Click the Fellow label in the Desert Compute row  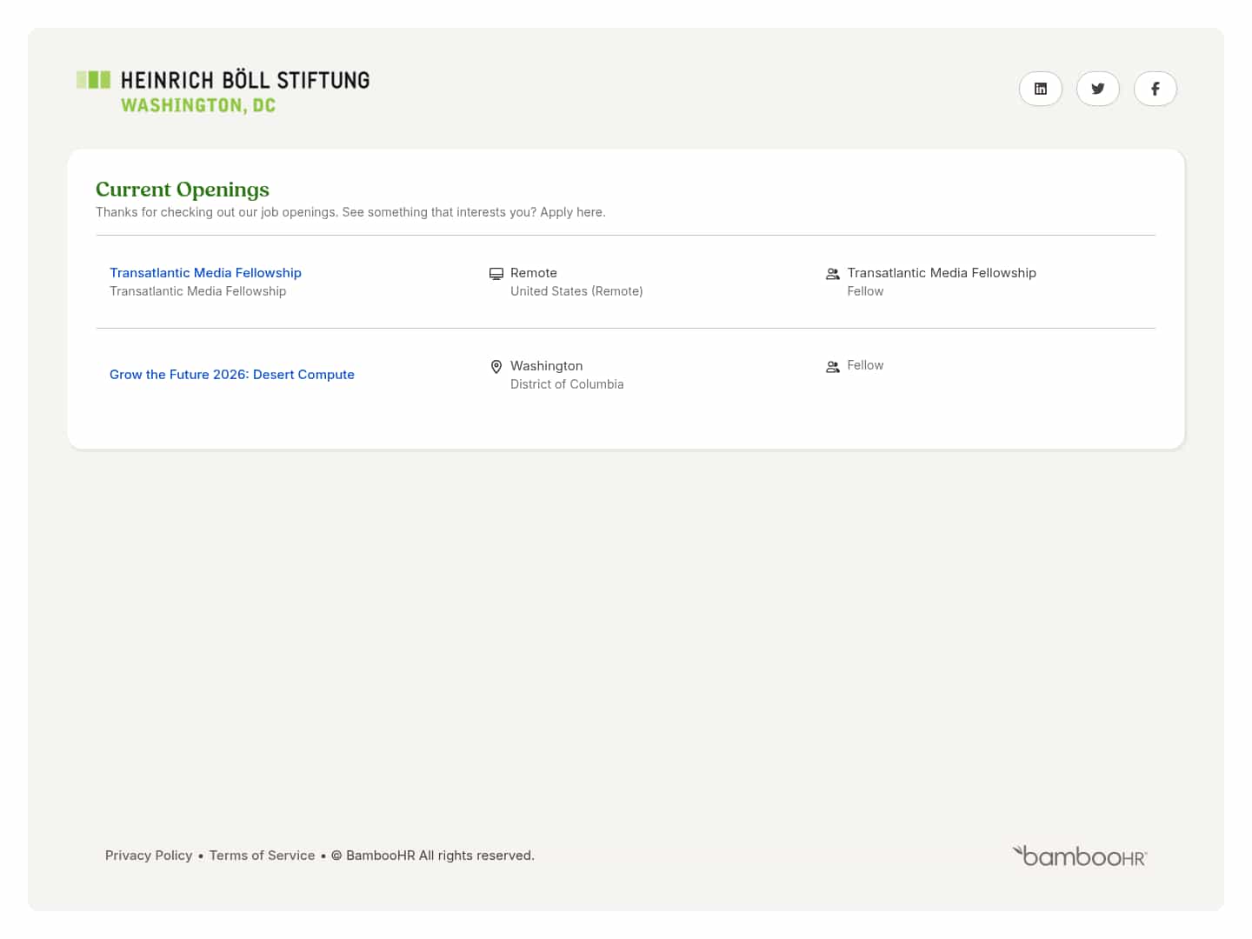pos(865,365)
